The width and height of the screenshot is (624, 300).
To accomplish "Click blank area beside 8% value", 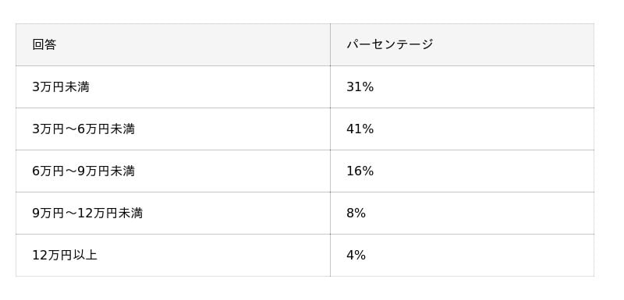I will [x=480, y=214].
